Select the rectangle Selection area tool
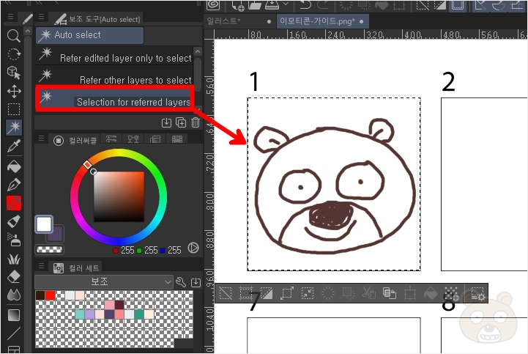Image resolution: width=528 pixels, height=354 pixels. (14, 109)
